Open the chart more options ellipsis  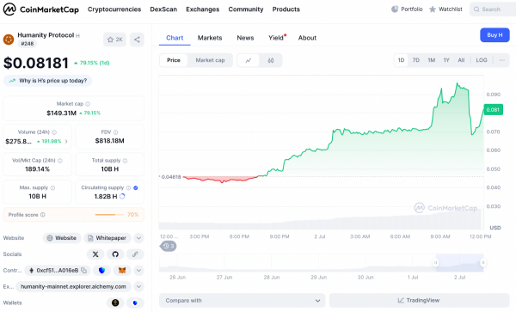point(501,60)
